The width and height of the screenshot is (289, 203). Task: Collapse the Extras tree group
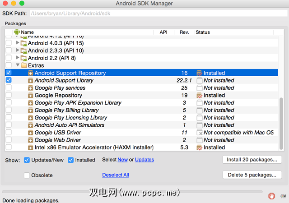tap(18, 65)
